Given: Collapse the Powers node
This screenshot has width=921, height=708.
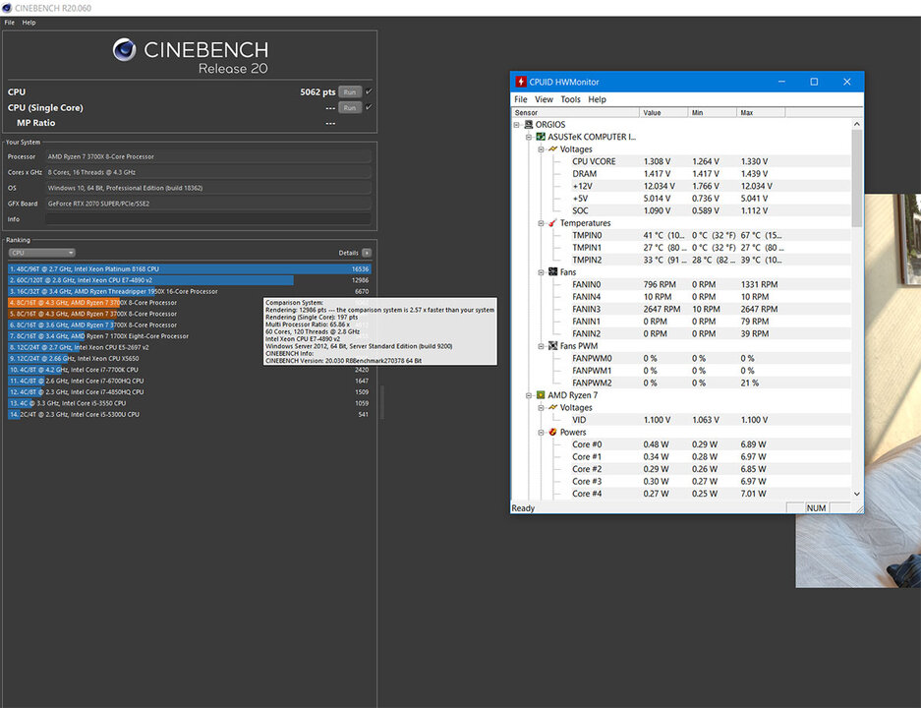Looking at the screenshot, I should [541, 433].
